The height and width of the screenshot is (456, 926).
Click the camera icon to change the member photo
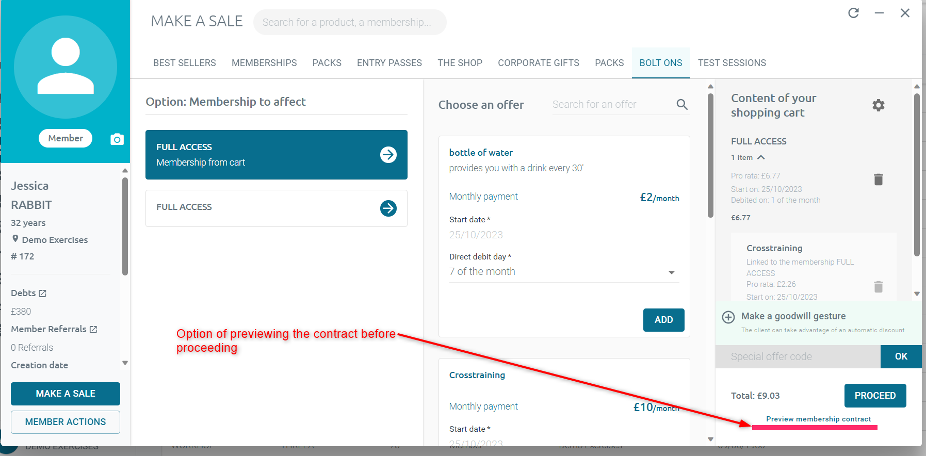[x=117, y=139]
